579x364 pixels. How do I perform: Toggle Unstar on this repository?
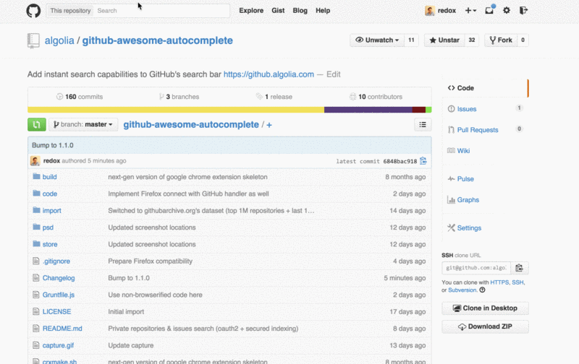[444, 40]
